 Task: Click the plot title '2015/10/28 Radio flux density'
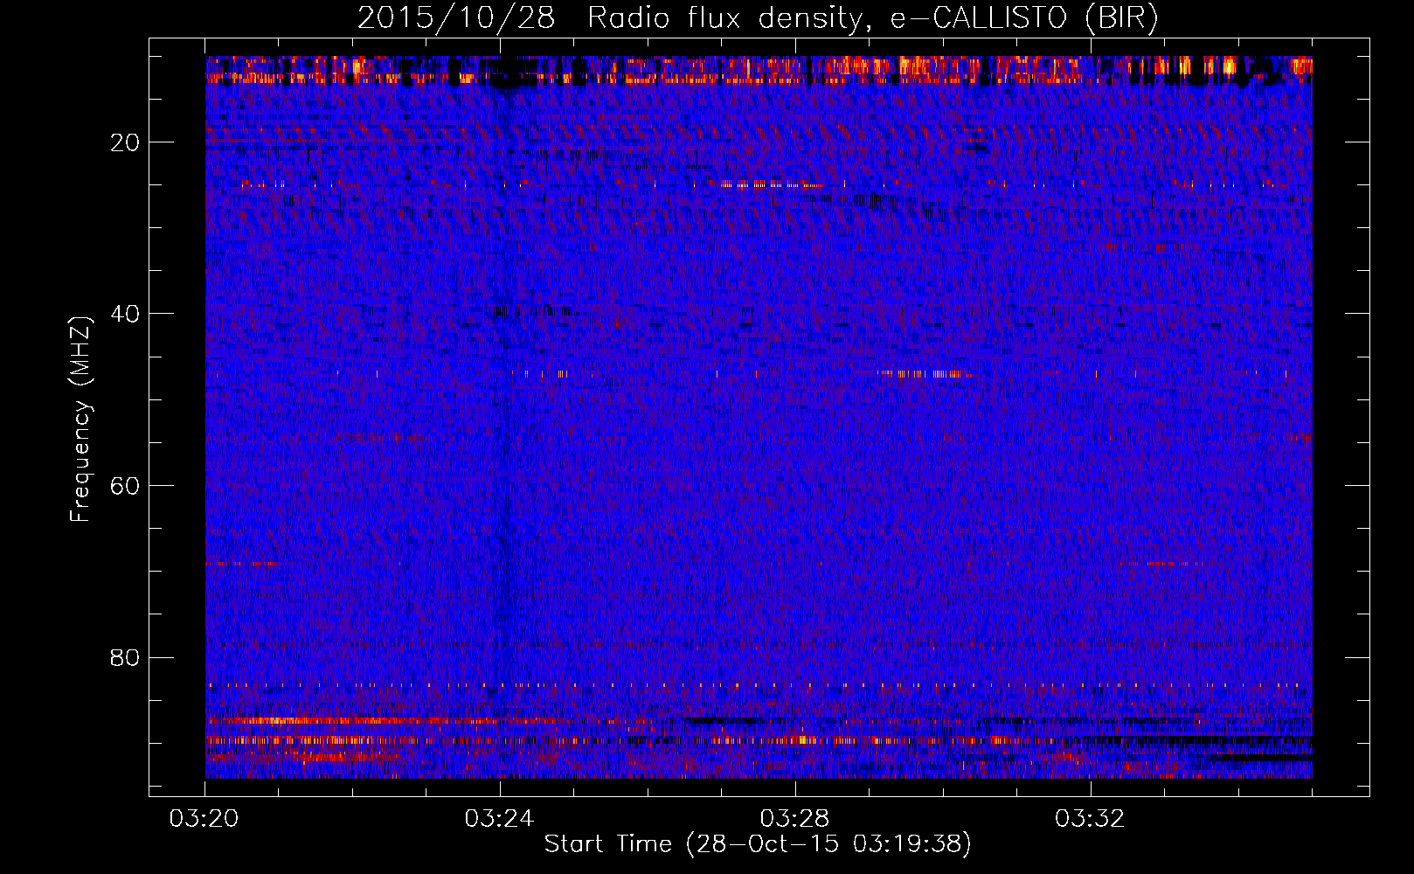[758, 18]
